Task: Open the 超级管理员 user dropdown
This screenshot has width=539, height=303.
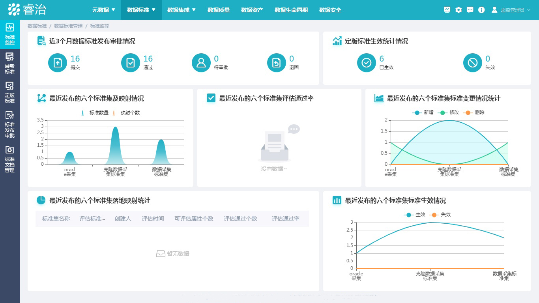Action: 512,10
